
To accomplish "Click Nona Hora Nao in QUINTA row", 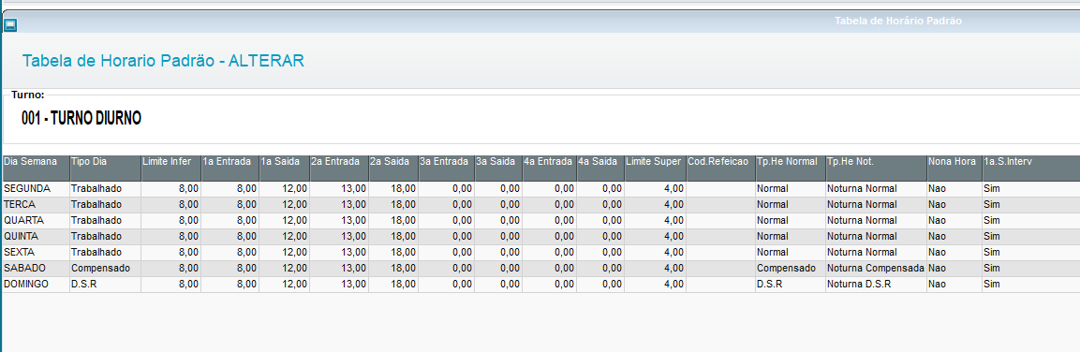I will coord(954,236).
